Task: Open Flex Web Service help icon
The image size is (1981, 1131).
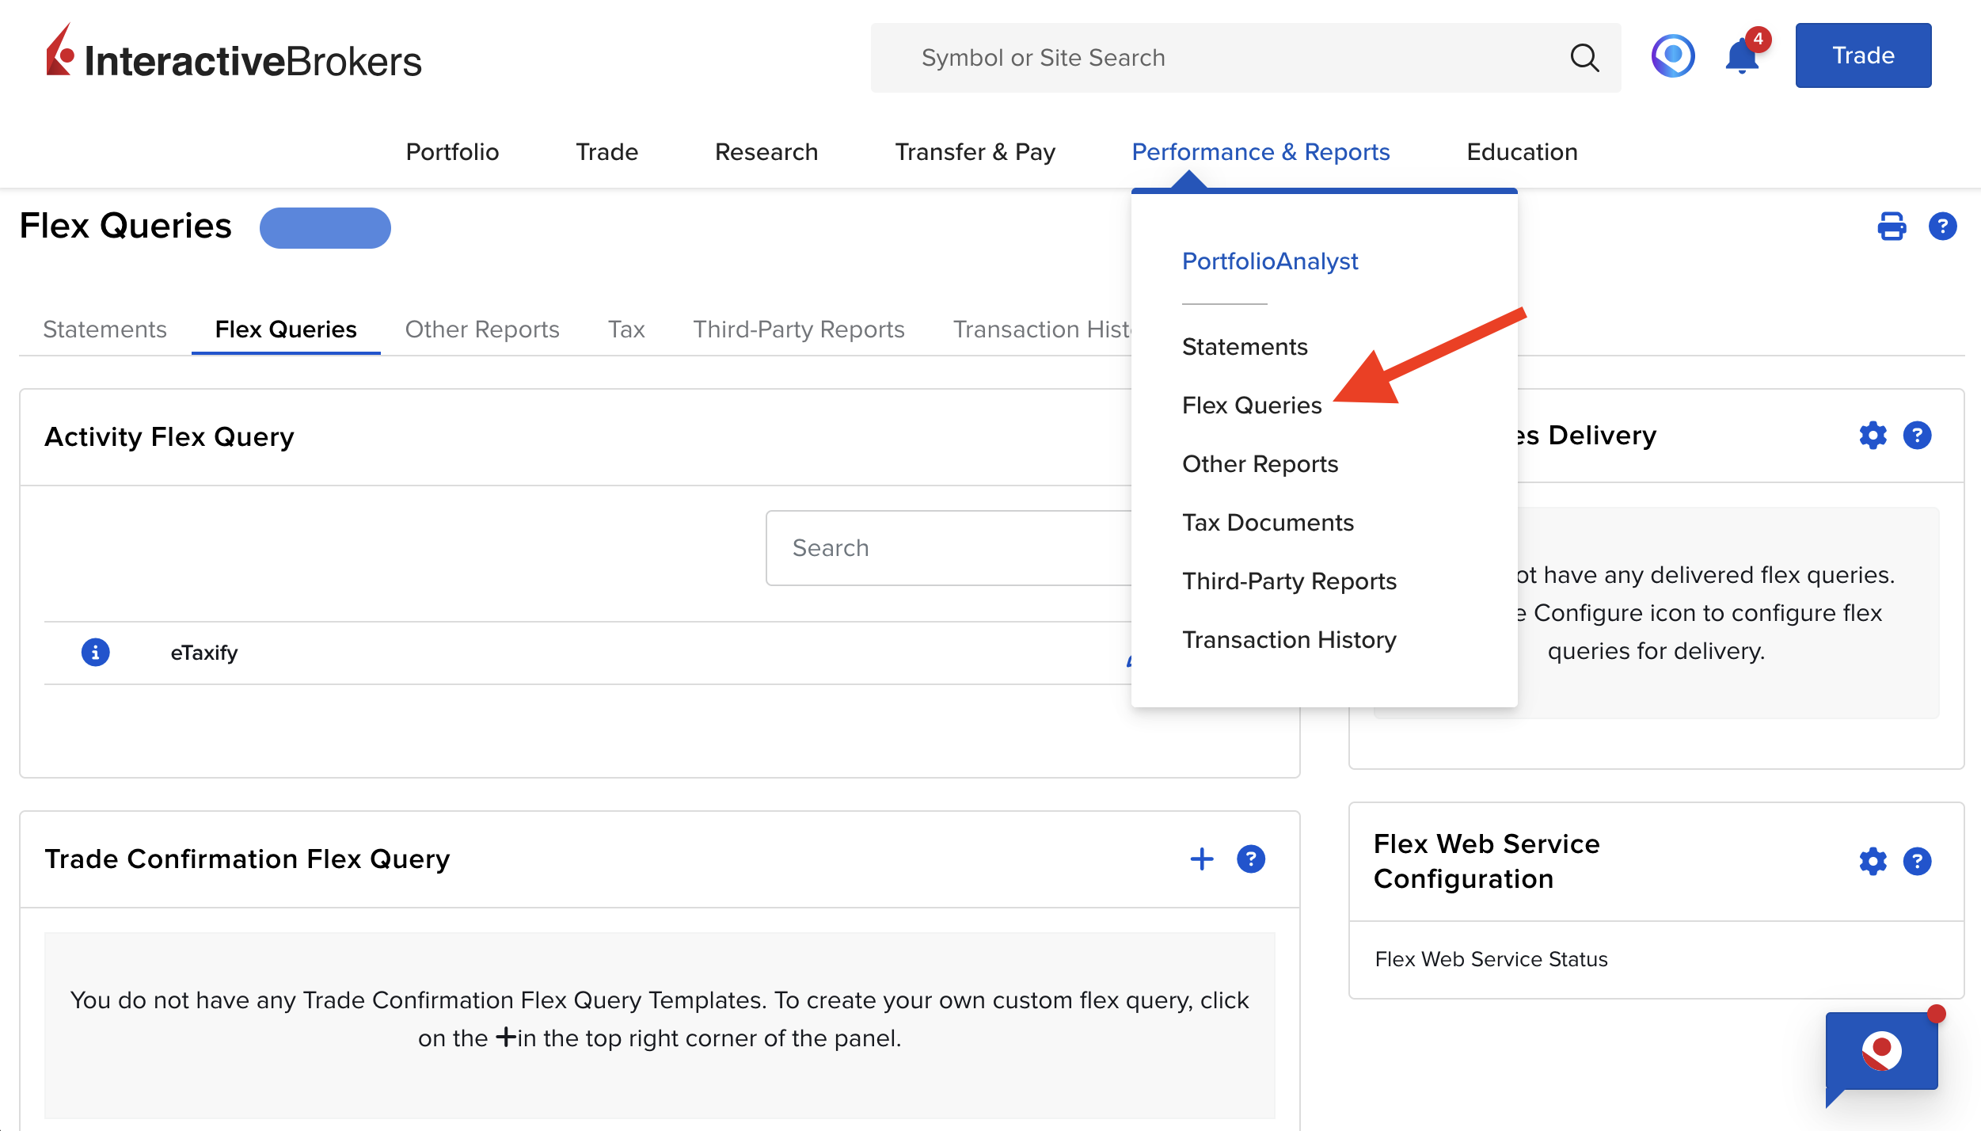Action: pos(1917,862)
